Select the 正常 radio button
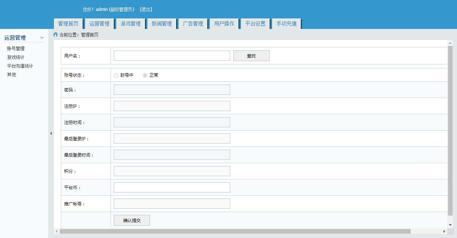The height and width of the screenshot is (238, 457). point(145,75)
